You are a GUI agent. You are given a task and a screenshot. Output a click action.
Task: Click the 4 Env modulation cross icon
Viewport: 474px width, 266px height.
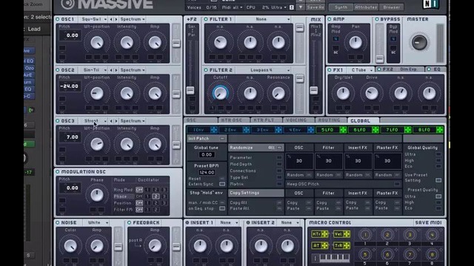click(311, 130)
